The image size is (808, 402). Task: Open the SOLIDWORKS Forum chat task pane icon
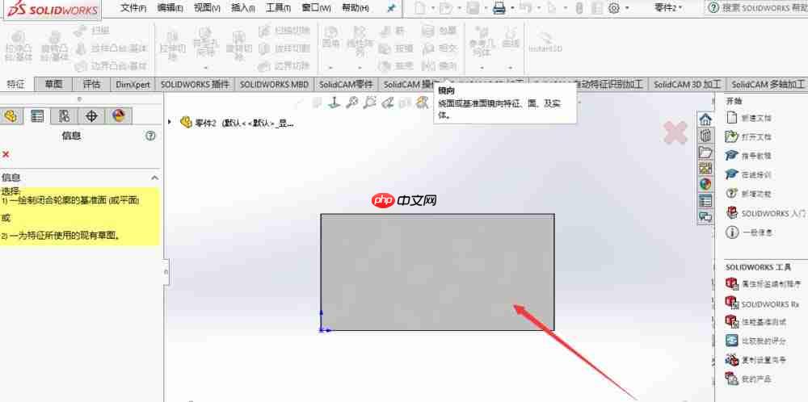pyautogui.click(x=705, y=216)
